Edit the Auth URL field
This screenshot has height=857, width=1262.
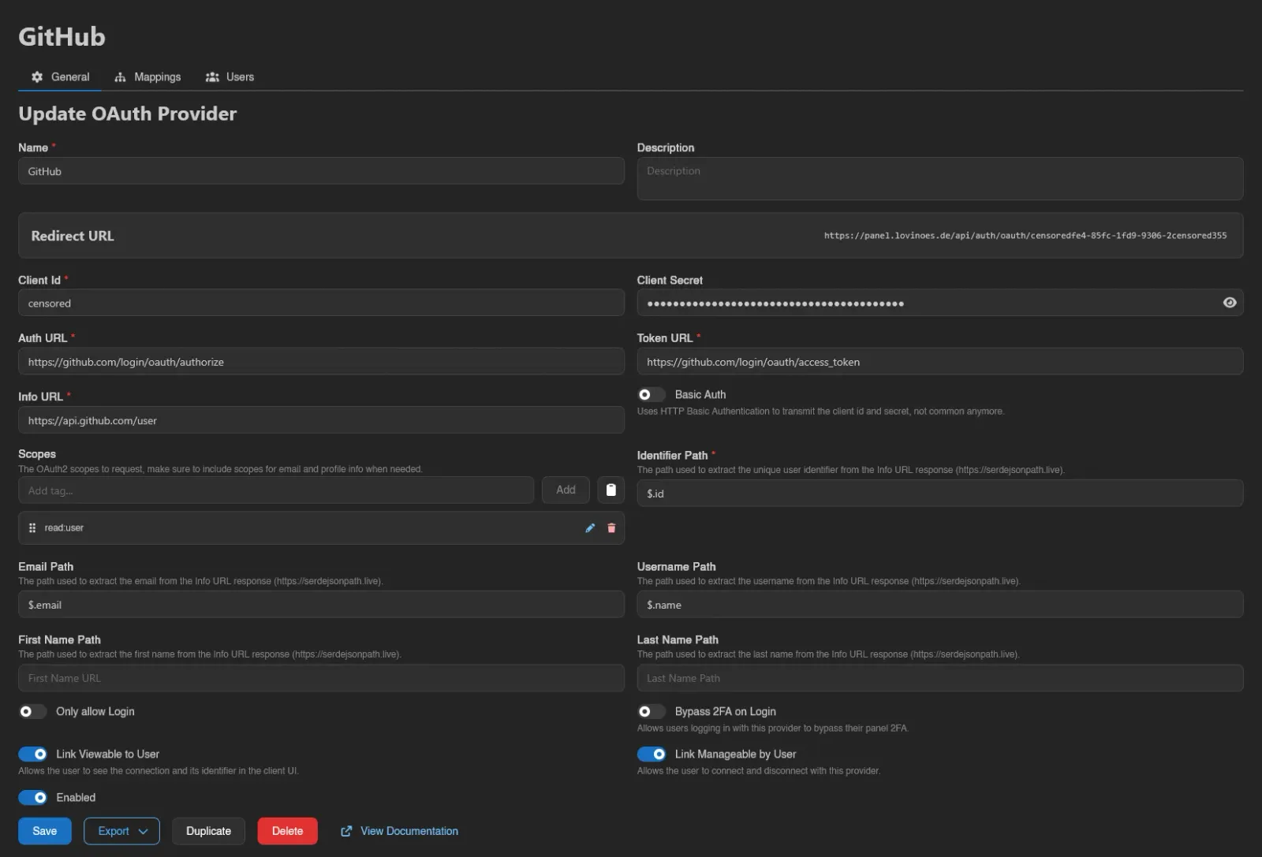[321, 362]
